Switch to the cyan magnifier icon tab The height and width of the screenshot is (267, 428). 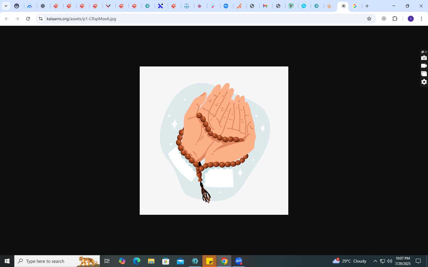(304, 6)
